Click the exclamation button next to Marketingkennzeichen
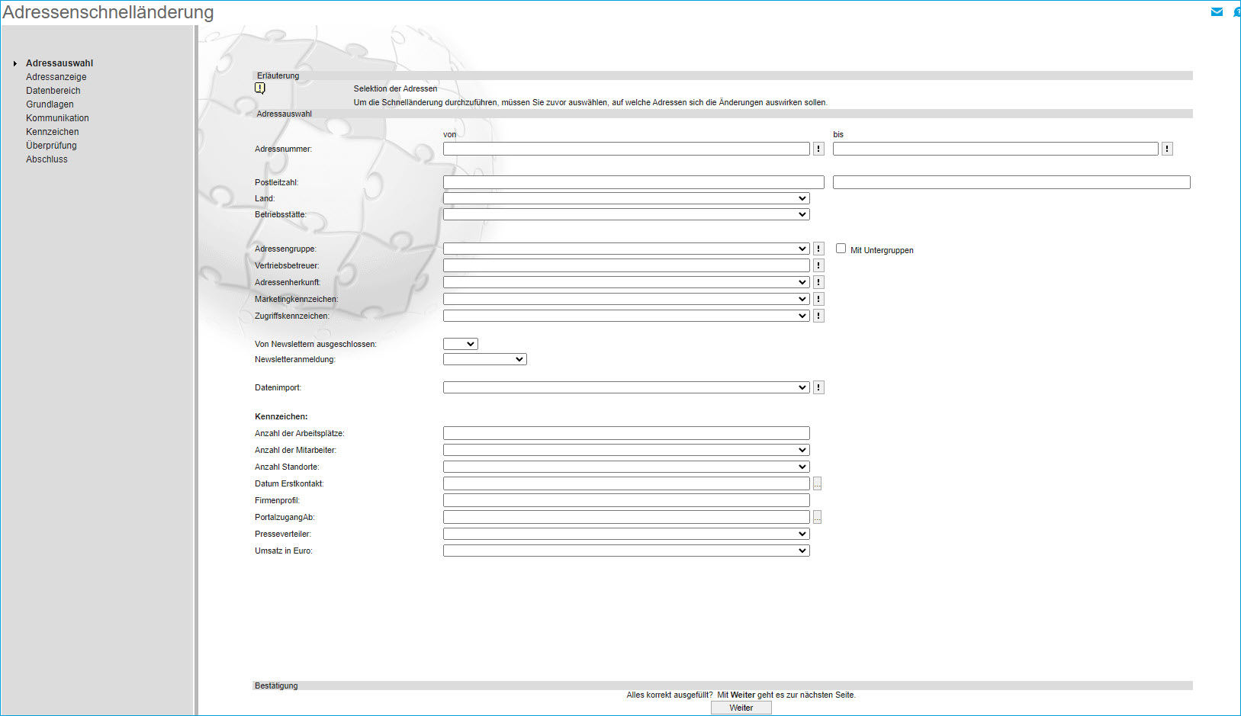The height and width of the screenshot is (716, 1241). [x=818, y=299]
